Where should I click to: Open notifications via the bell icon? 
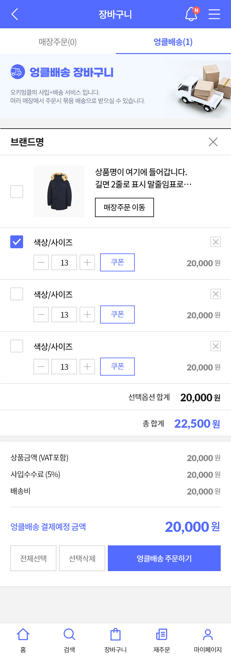(x=192, y=14)
